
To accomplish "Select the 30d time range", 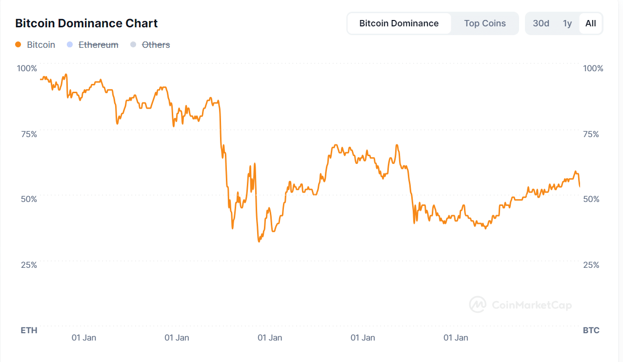I will tap(541, 23).
